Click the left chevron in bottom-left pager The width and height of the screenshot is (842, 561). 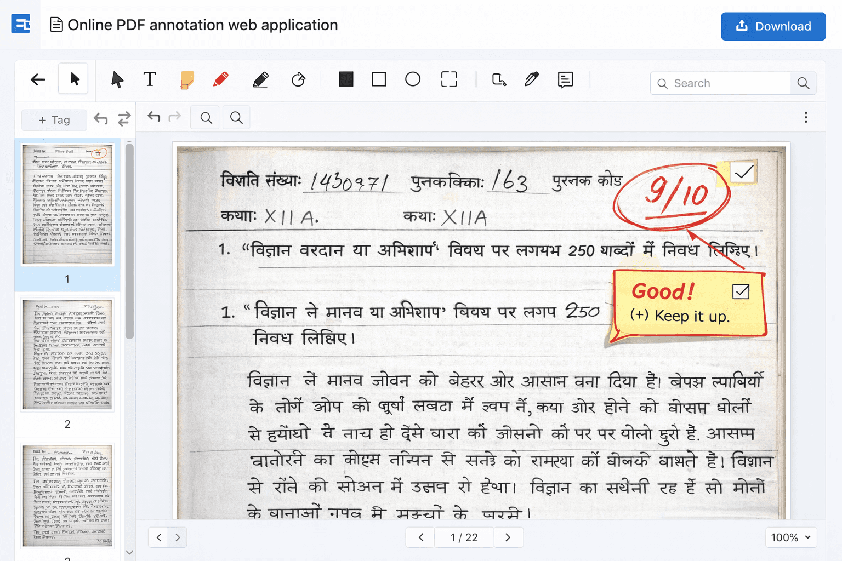pyautogui.click(x=158, y=537)
